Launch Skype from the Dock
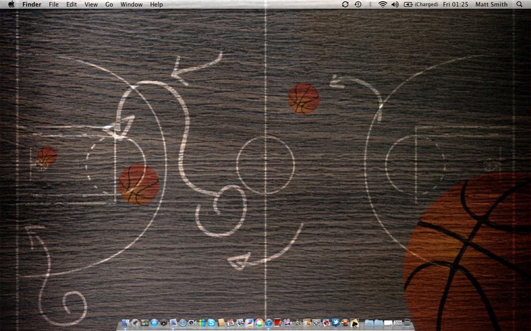Screen dimensions: 531x331 click(212, 323)
